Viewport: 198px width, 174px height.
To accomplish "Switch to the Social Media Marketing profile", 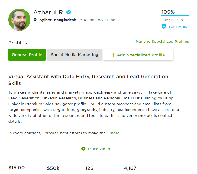I will click(x=74, y=55).
